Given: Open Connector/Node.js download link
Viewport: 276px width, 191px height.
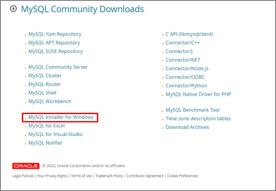Looking at the screenshot, I should coord(187,69).
